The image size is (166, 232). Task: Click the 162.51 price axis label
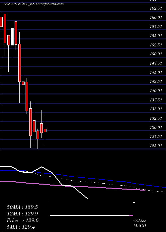point(156,8)
